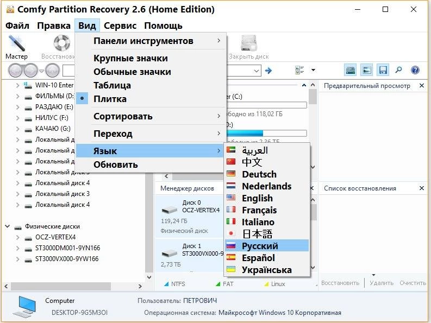
Task: Open the blue help question icon
Action: 415,70
